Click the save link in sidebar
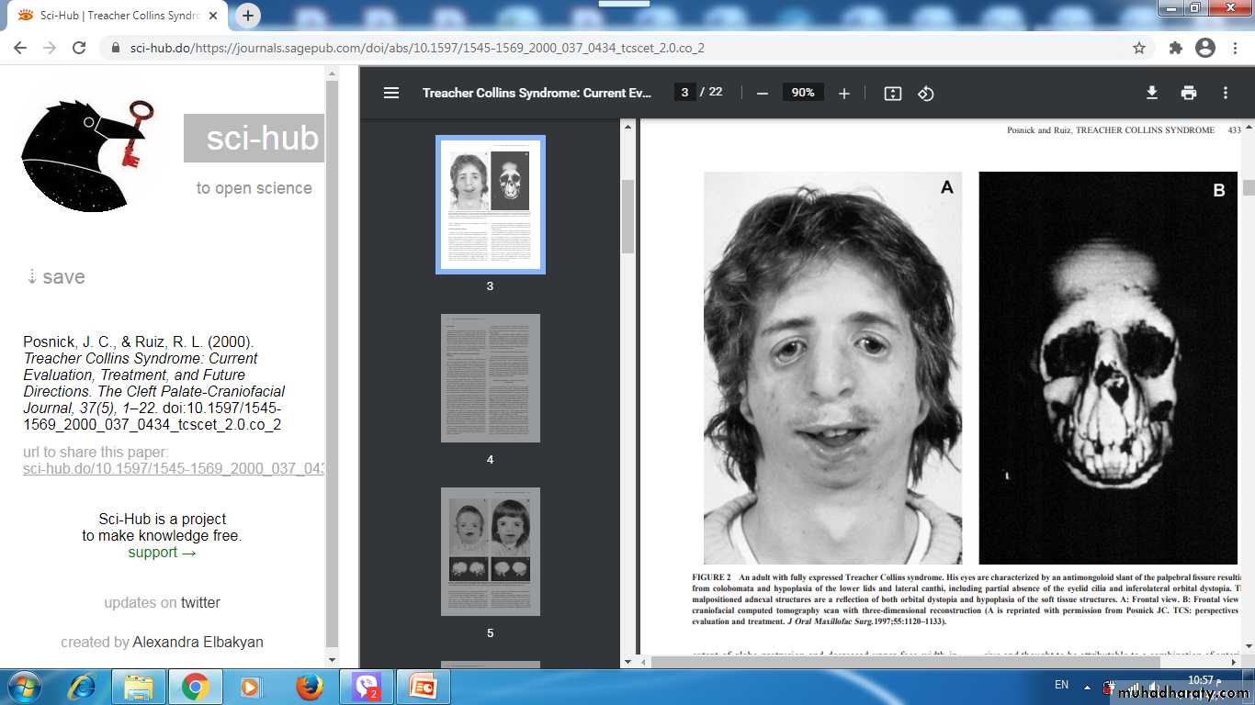The width and height of the screenshot is (1255, 705). click(56, 277)
